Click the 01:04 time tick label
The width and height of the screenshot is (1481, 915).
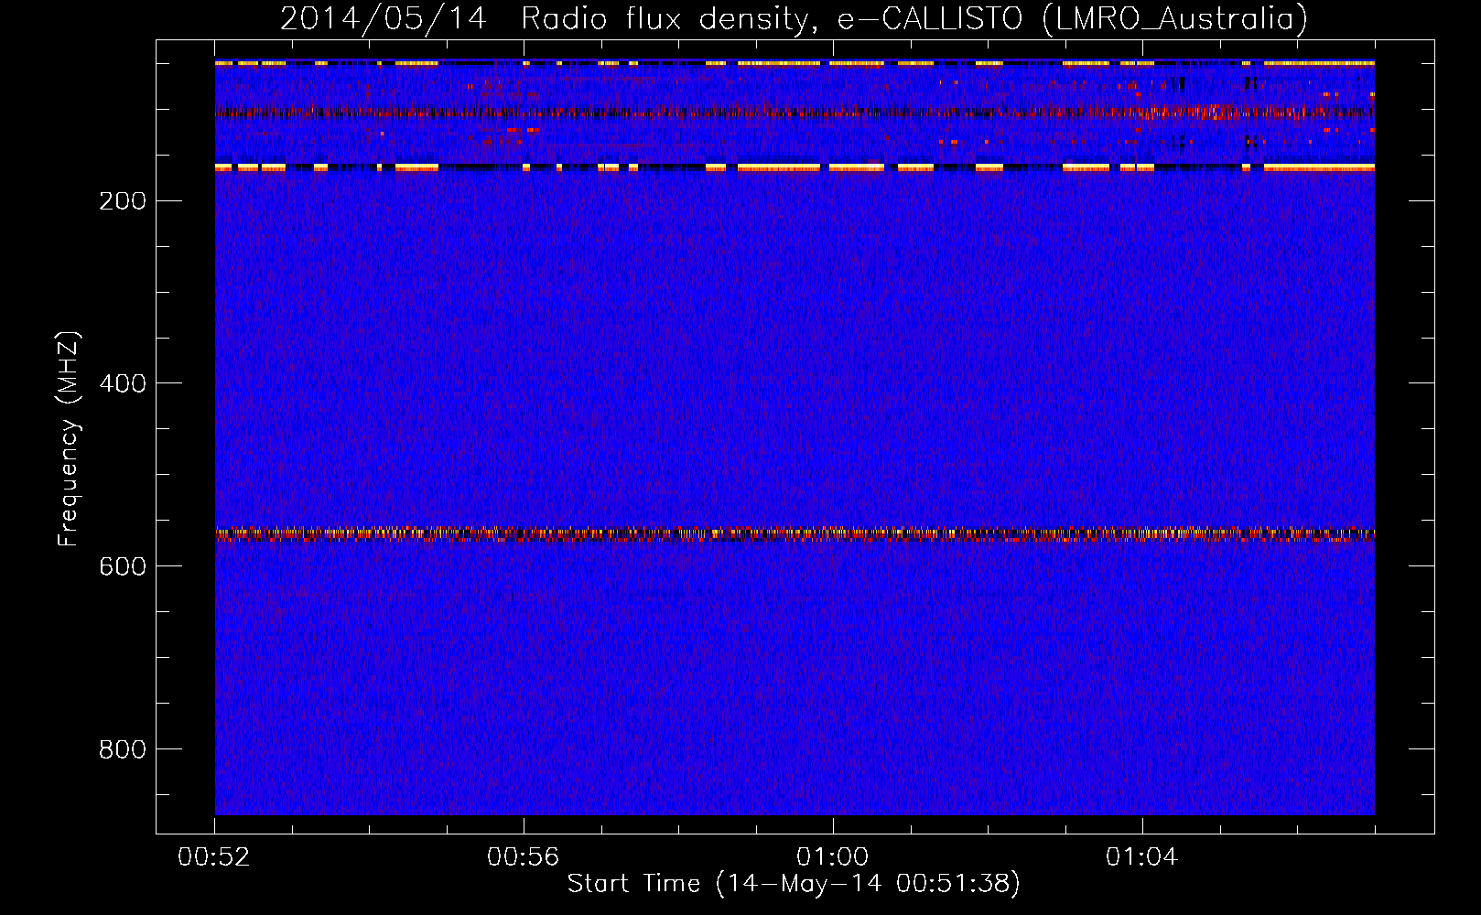pyautogui.click(x=1141, y=857)
